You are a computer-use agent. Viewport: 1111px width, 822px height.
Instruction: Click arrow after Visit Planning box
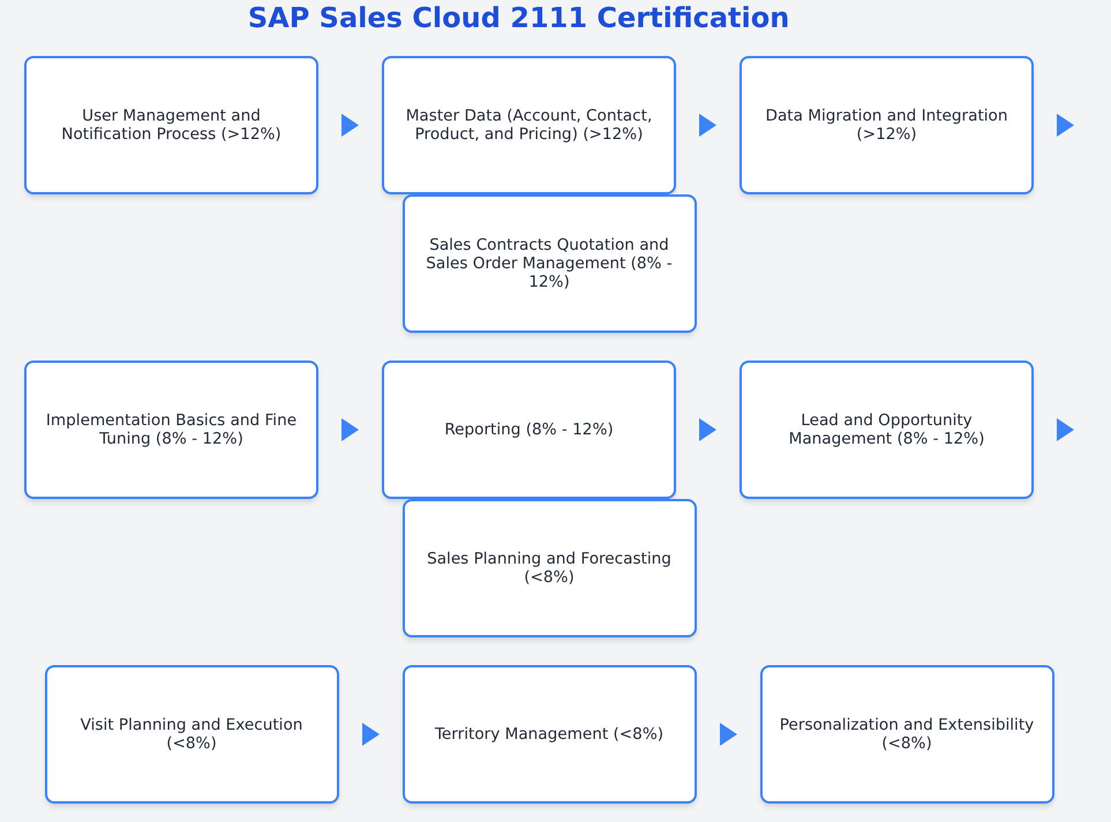[370, 734]
